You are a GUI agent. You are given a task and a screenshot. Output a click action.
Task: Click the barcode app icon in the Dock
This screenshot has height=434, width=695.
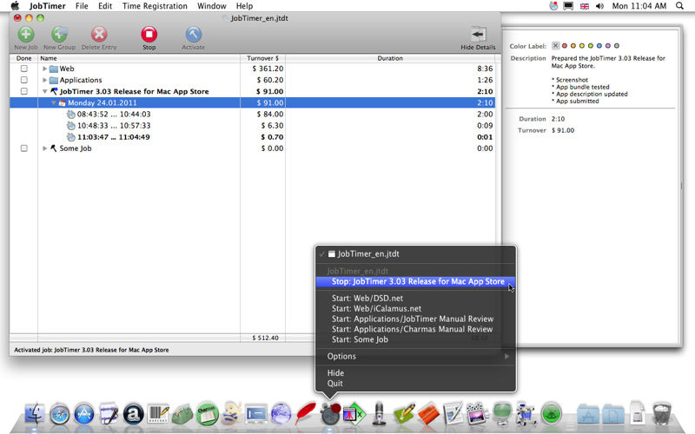(x=158, y=415)
